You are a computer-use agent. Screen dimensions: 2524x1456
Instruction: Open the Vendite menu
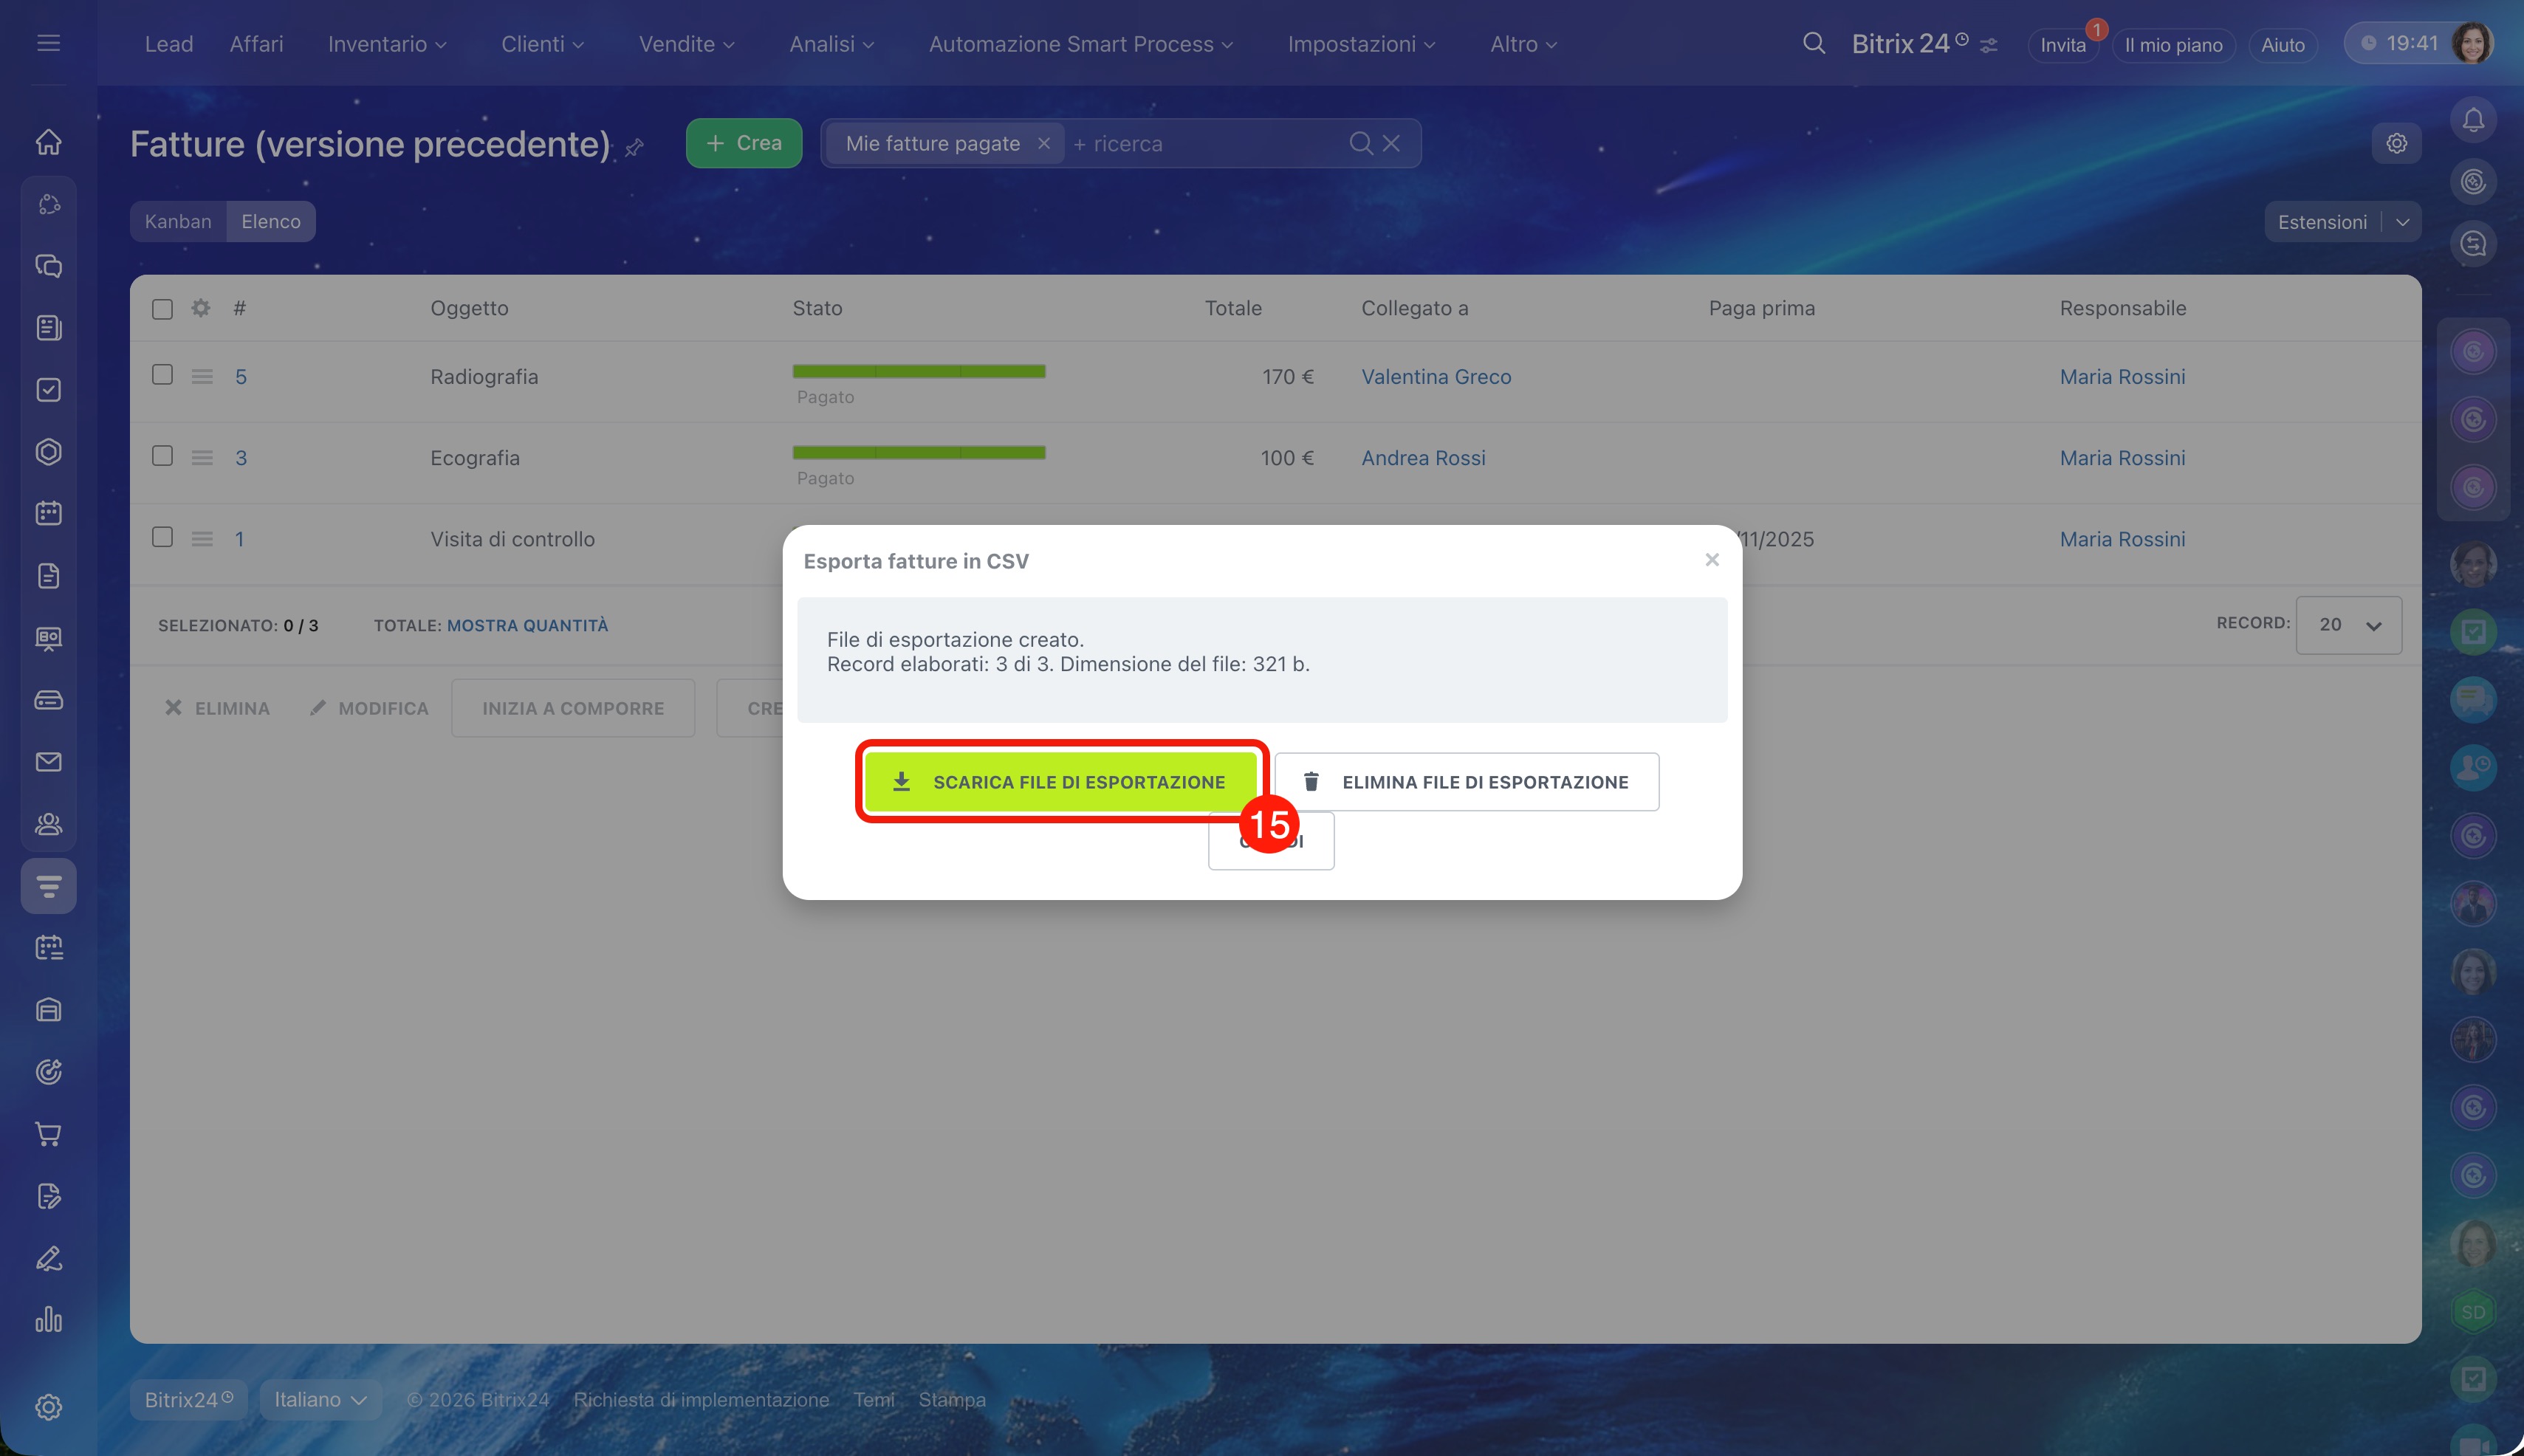tap(686, 44)
